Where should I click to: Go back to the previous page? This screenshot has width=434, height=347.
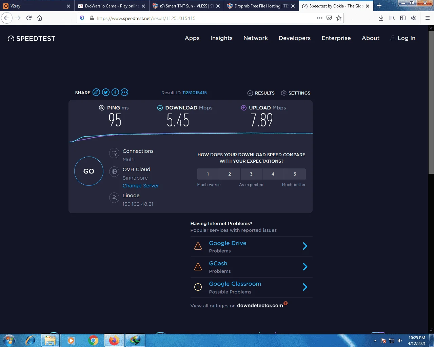pos(7,18)
